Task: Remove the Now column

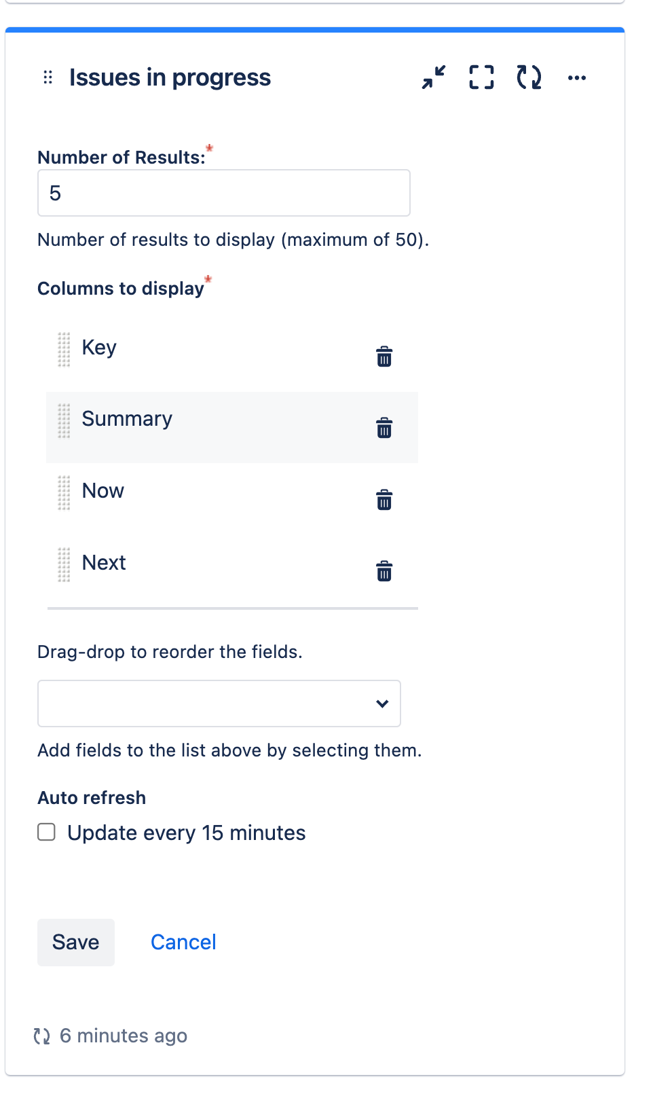Action: [x=383, y=500]
